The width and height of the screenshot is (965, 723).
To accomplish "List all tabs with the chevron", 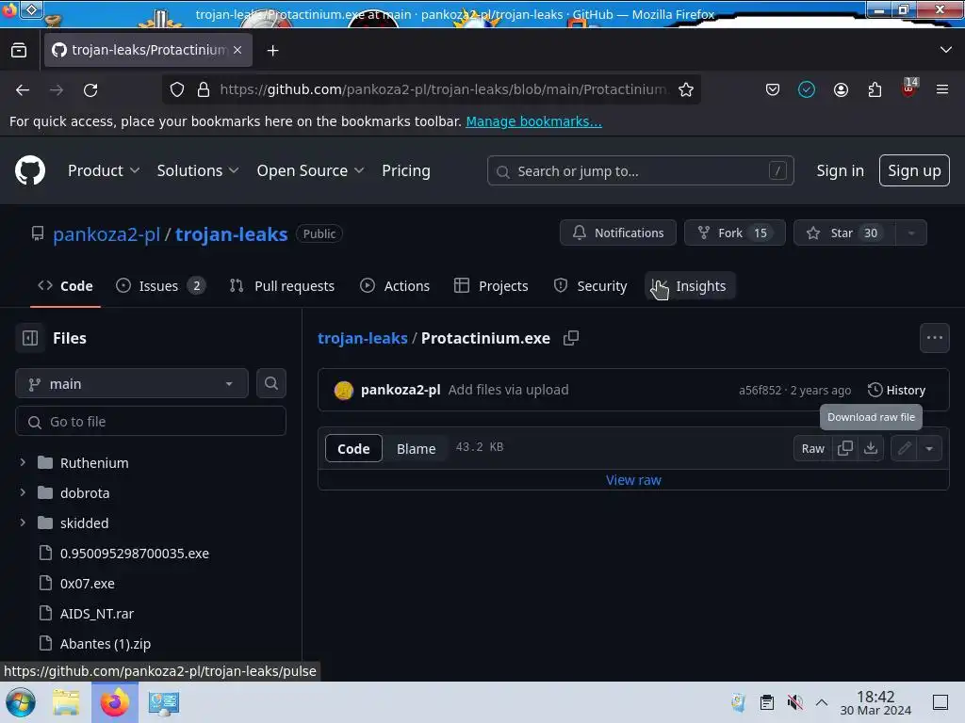I will point(946,50).
